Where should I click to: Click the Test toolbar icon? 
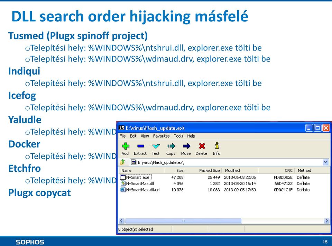click(x=156, y=146)
